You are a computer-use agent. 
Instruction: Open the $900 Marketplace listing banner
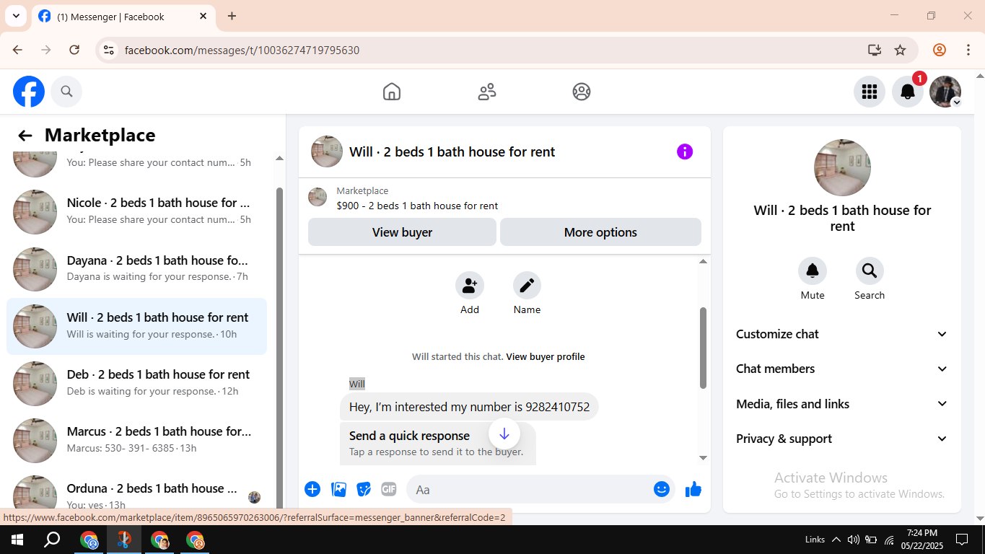click(504, 198)
